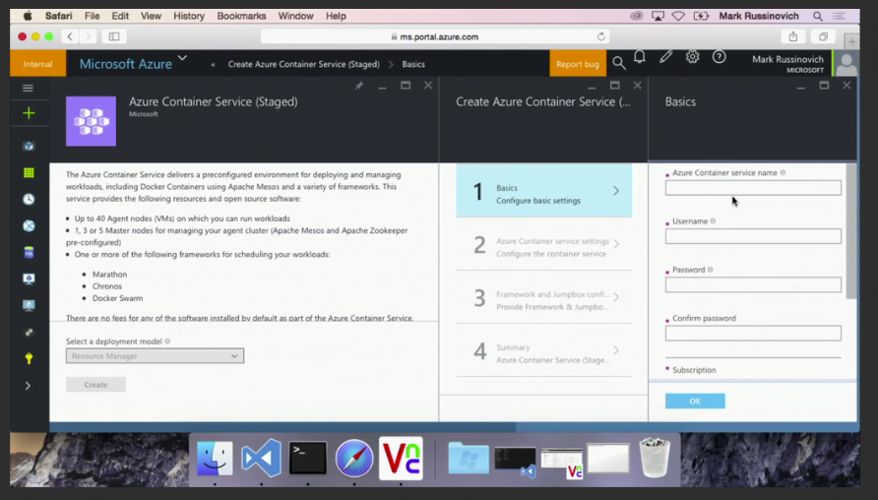Click the portal search magnifier icon

(x=619, y=63)
